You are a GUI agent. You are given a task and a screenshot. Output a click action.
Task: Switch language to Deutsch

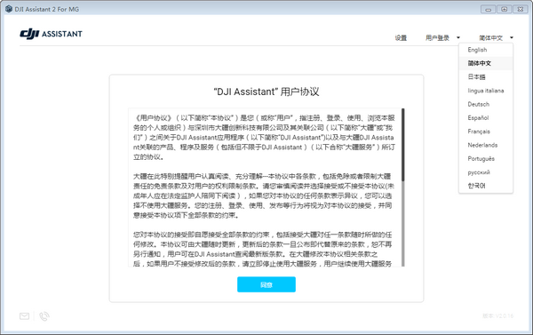click(x=486, y=104)
